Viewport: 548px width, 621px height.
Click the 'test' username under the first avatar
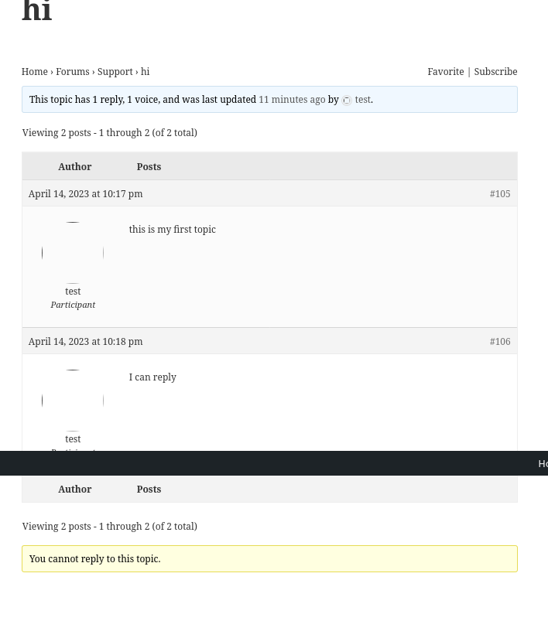click(x=73, y=291)
